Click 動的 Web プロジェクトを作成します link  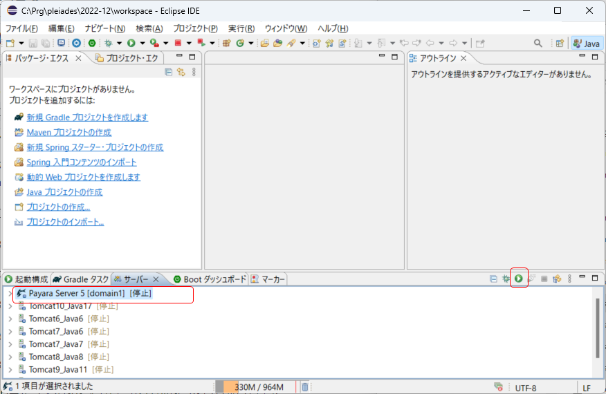[84, 177]
